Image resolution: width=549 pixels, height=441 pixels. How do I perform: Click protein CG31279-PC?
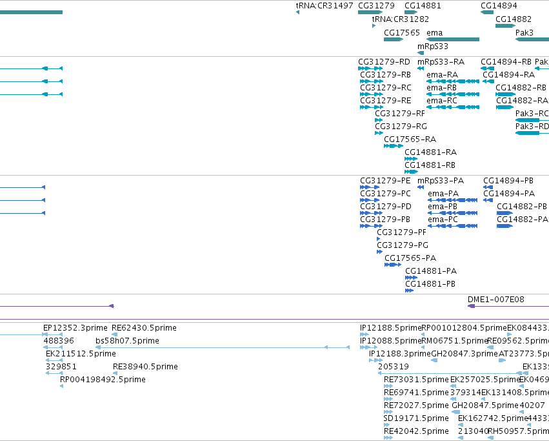pyautogui.click(x=385, y=194)
